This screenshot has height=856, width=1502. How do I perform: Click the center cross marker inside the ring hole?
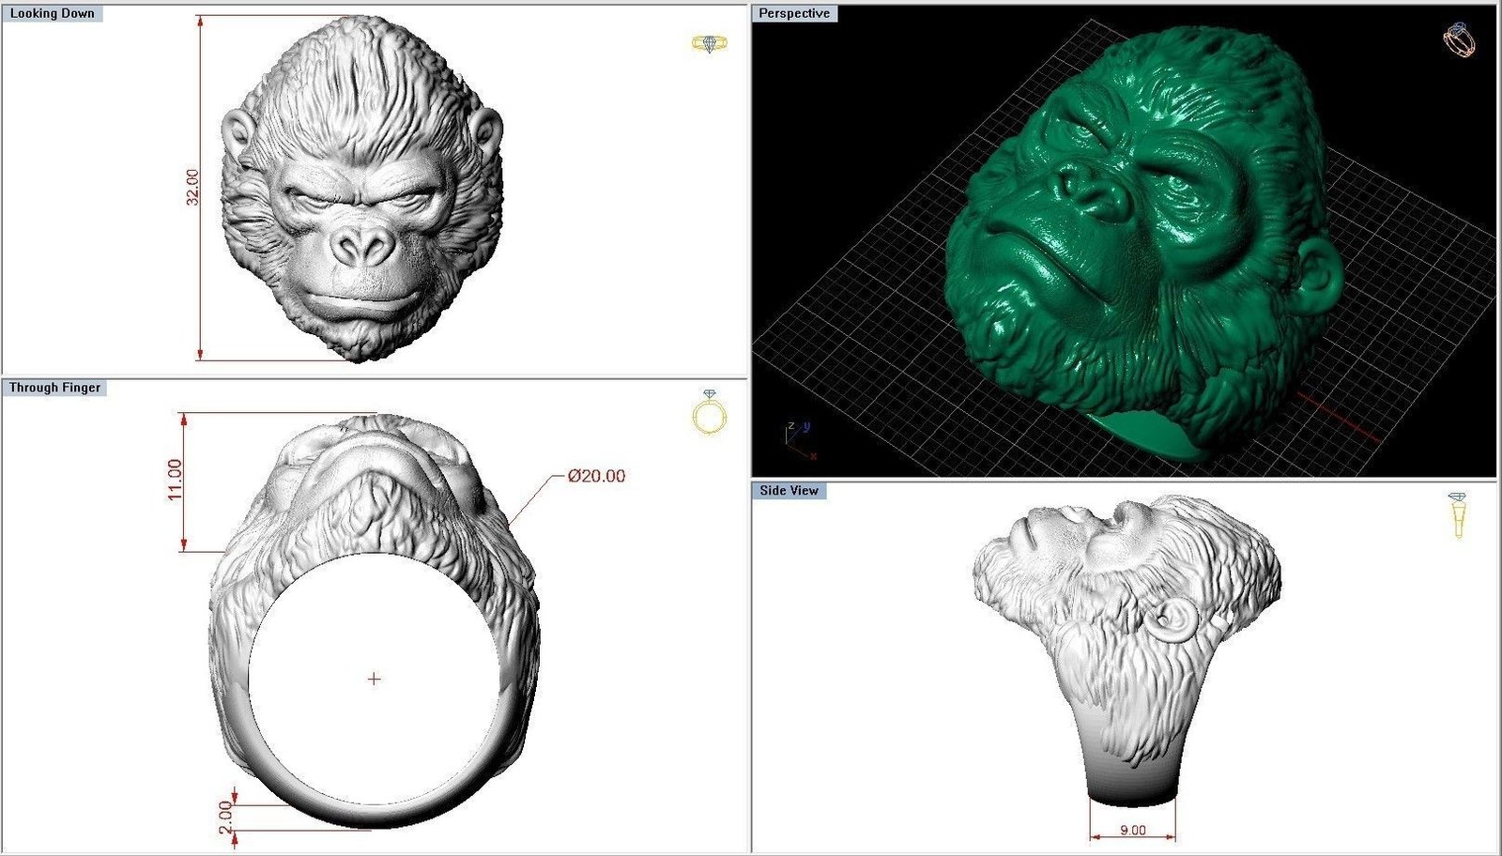[x=375, y=679]
